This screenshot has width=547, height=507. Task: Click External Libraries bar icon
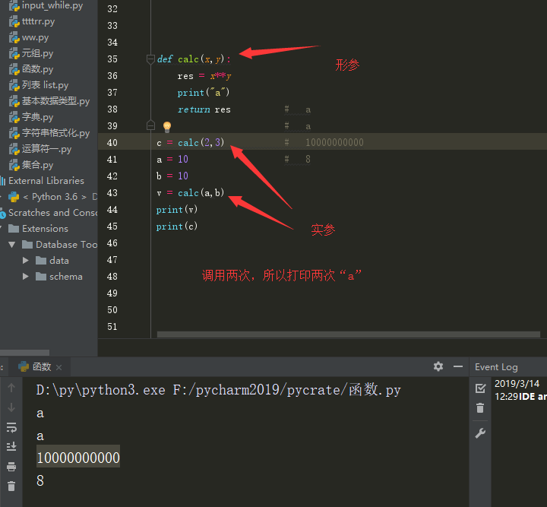(x=3, y=181)
